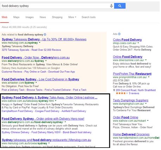
Task: Expand arrow beside www.eatnow.com.au/Hobart URL
Action: point(148,120)
